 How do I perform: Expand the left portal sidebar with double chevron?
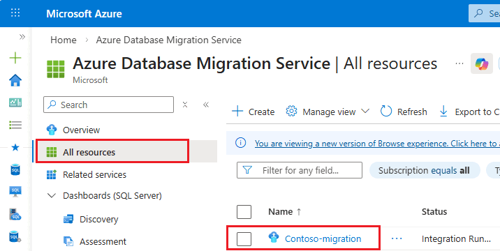click(22, 37)
